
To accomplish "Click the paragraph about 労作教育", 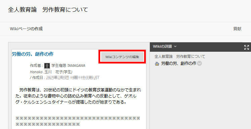I will point(78,96).
